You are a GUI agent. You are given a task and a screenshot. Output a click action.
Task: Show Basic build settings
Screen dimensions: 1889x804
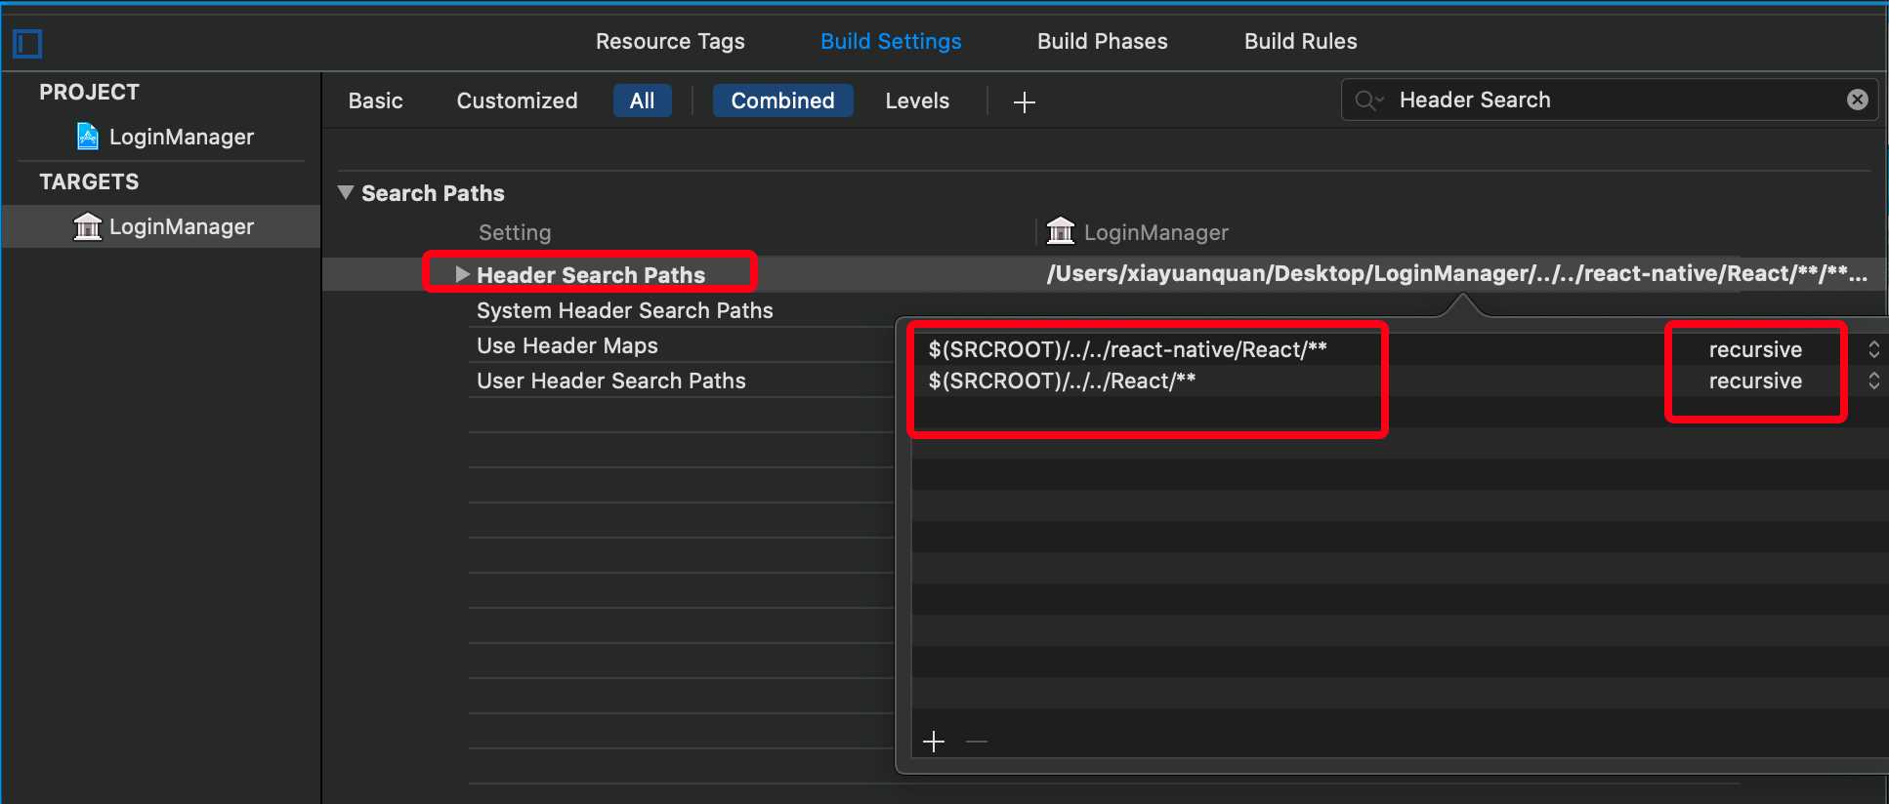tap(375, 100)
